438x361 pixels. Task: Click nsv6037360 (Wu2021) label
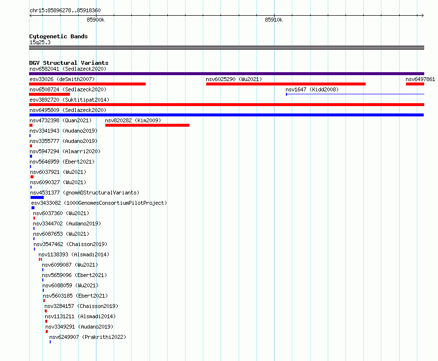[x=61, y=213]
